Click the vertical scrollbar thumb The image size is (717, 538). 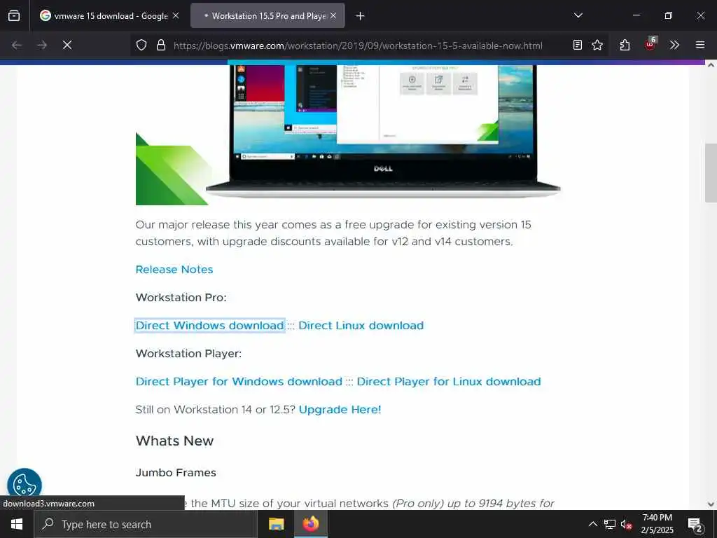(x=711, y=173)
